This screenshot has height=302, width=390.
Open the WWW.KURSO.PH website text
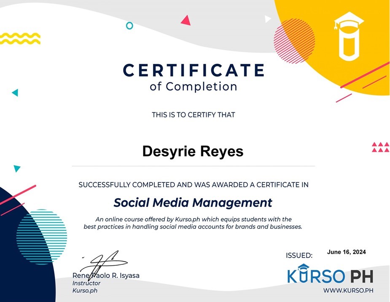coord(348,290)
